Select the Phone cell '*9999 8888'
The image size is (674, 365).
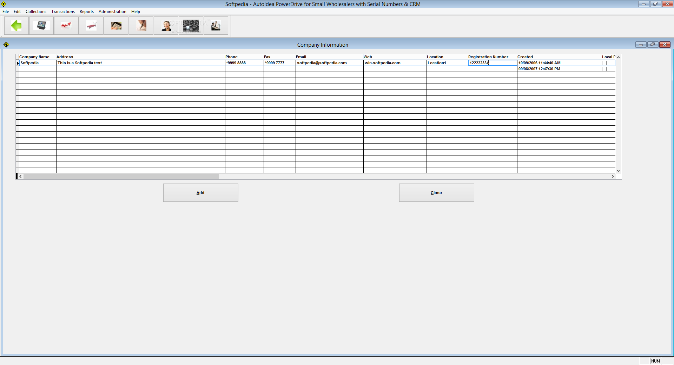(x=244, y=63)
